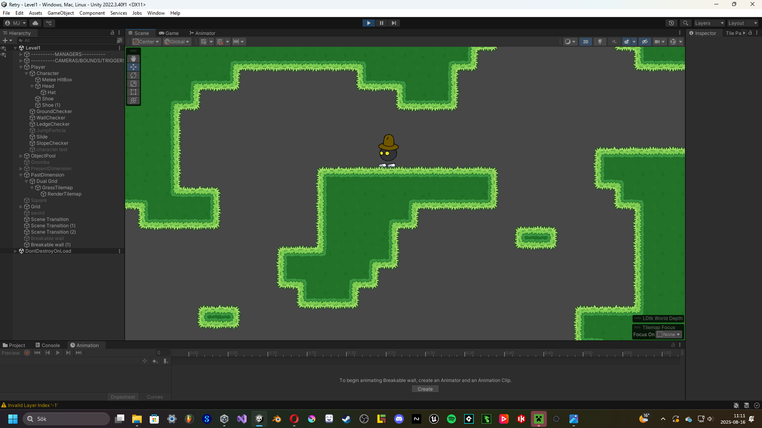Open the Layout dropdown

click(x=743, y=23)
